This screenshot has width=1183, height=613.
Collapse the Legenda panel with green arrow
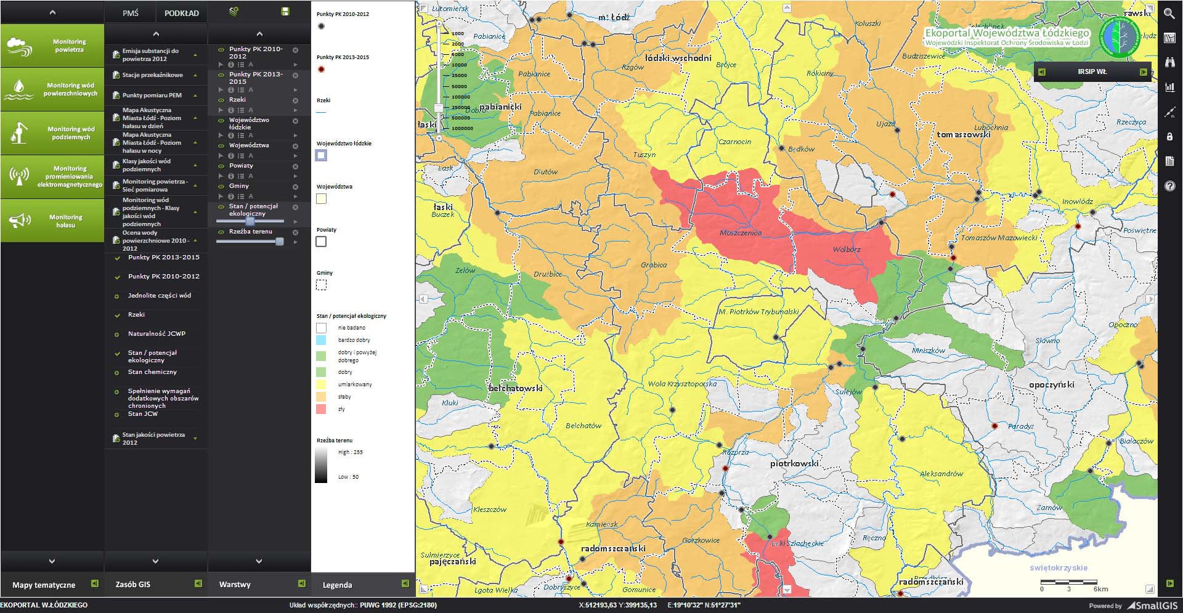click(x=405, y=583)
